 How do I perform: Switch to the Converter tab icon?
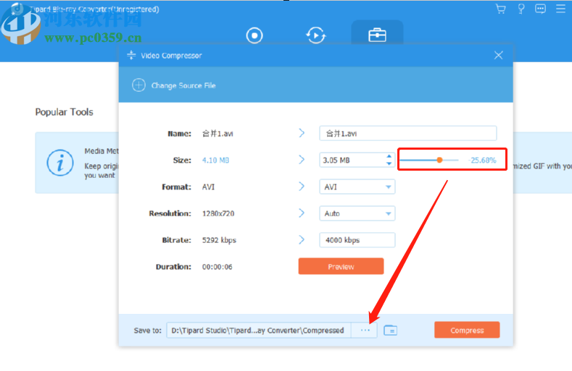[315, 35]
